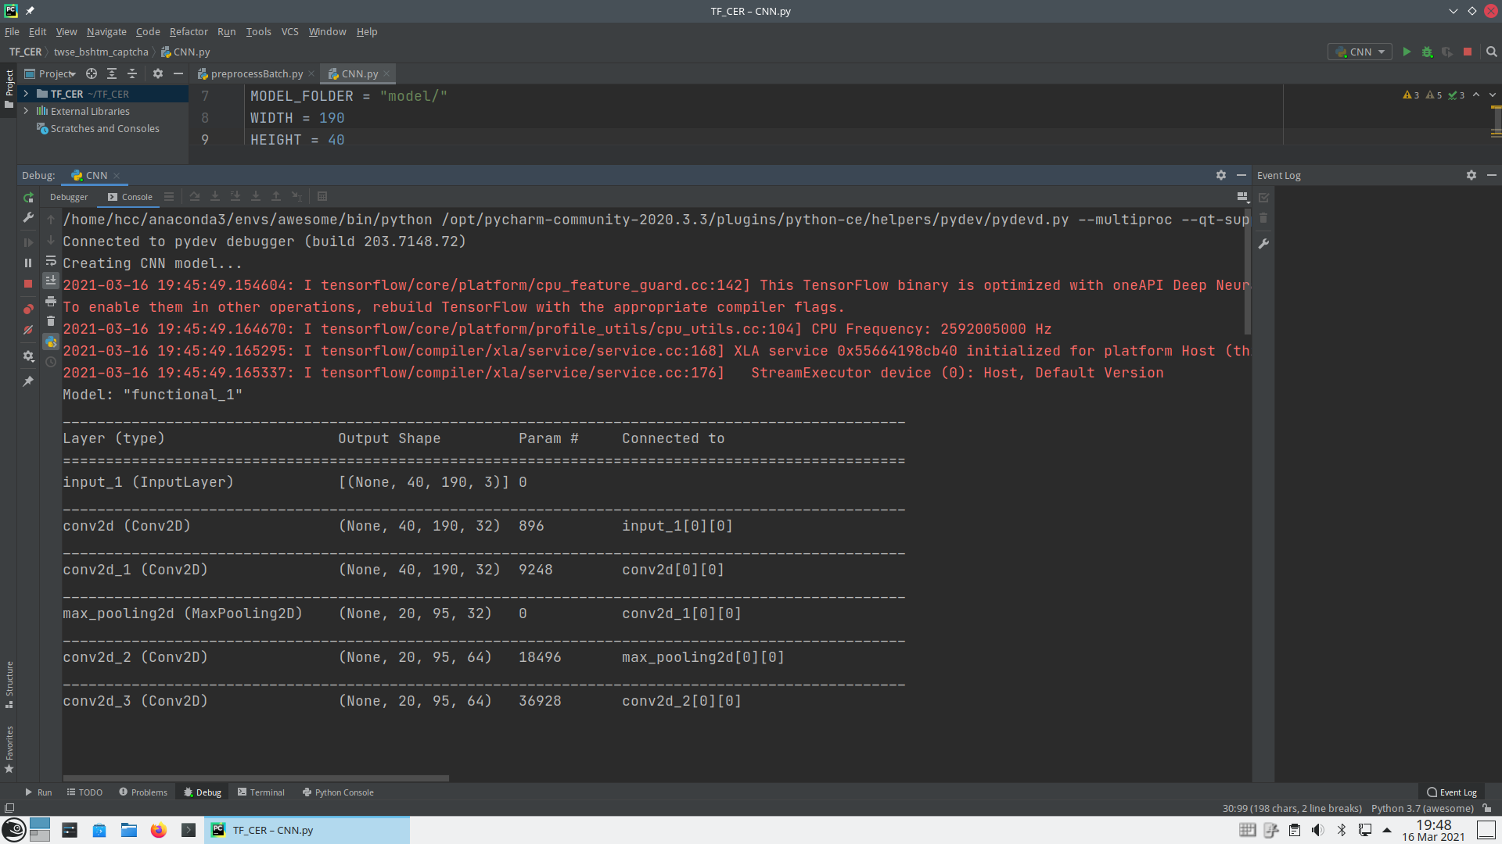The height and width of the screenshot is (844, 1502).
Task: Click Python 3.7 (awesome) interpreter selector
Action: (x=1422, y=809)
